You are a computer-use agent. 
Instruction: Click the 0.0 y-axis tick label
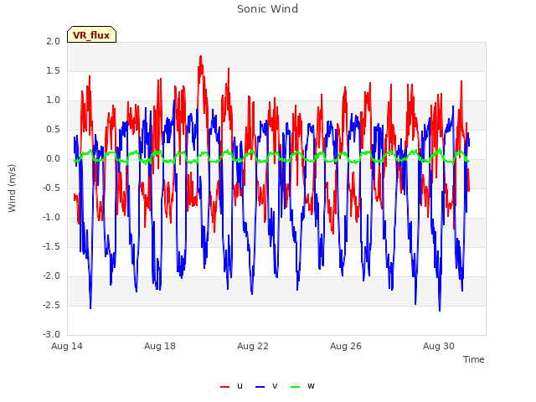pyautogui.click(x=54, y=159)
